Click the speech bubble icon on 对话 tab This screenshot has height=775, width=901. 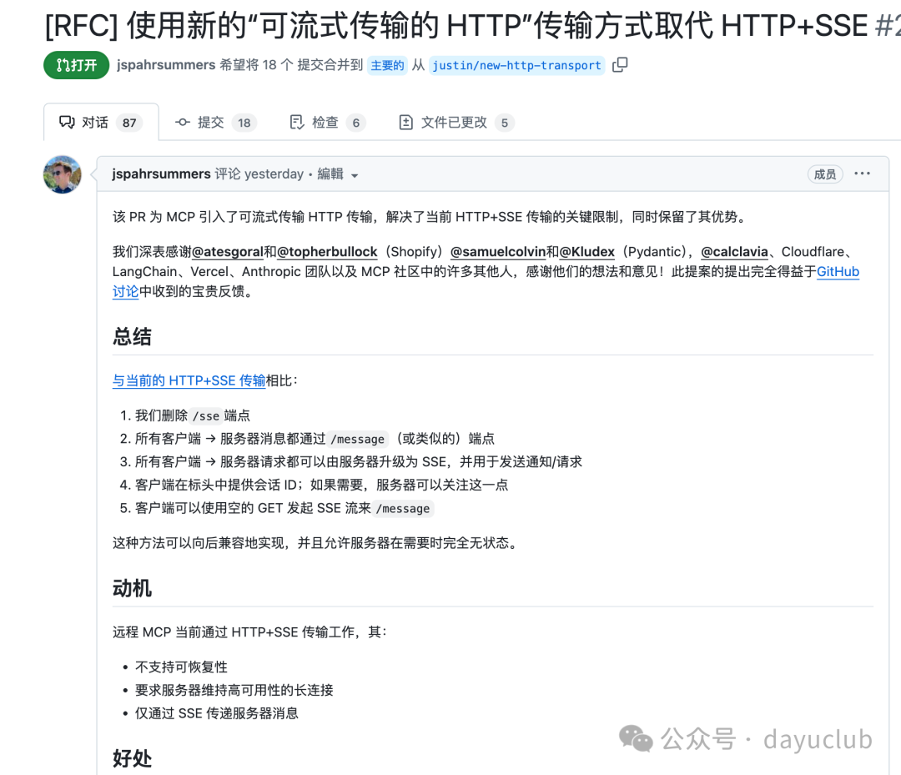click(x=68, y=122)
